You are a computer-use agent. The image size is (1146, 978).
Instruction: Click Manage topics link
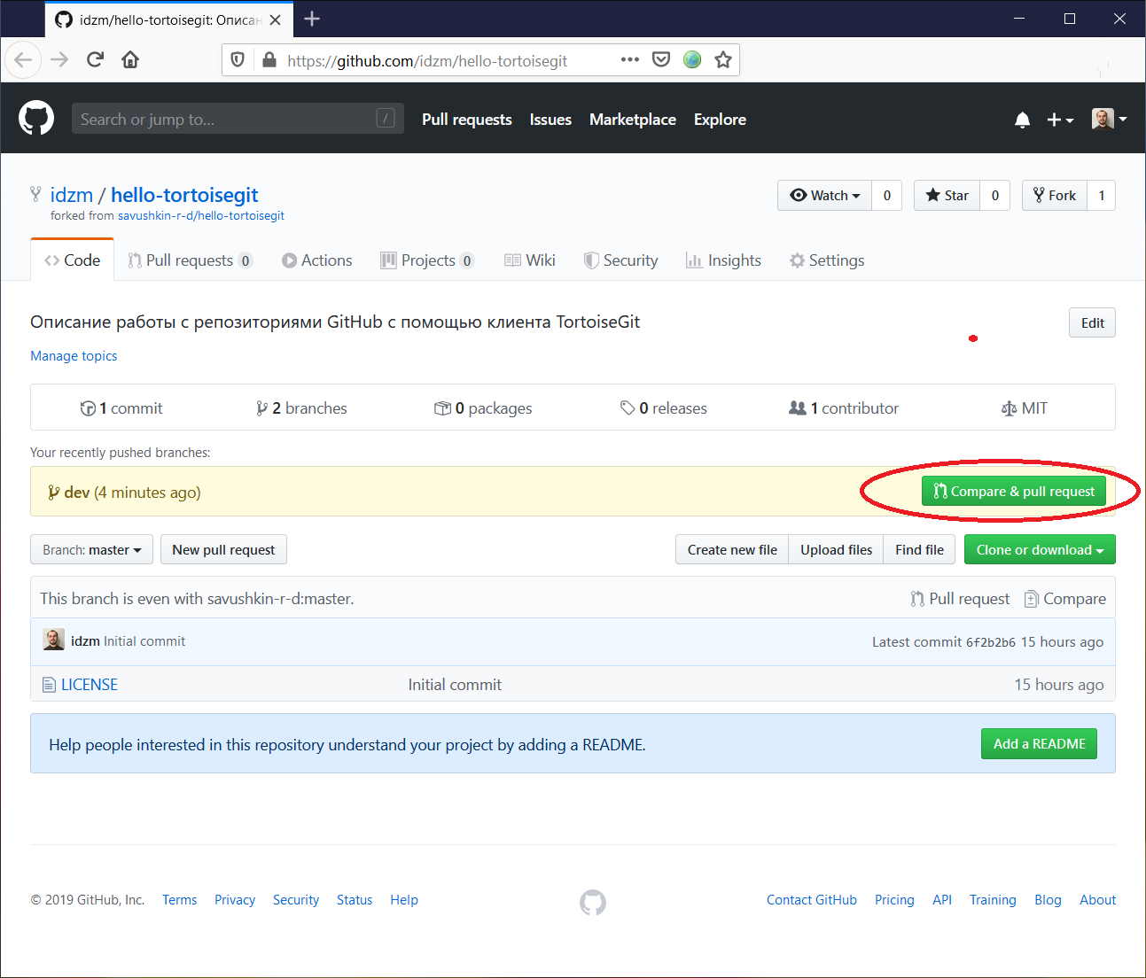coord(74,355)
